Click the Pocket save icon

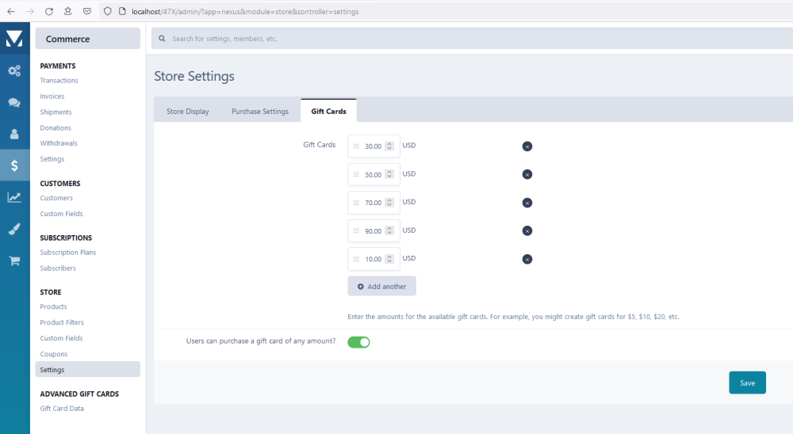87,11
